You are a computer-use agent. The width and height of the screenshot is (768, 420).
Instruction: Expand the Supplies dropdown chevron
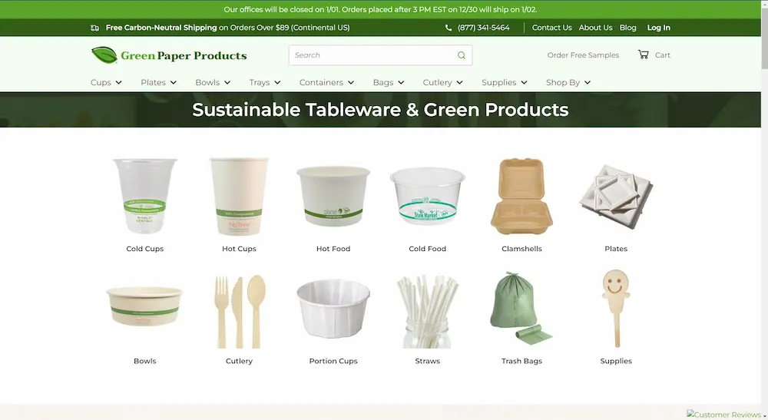click(x=524, y=83)
